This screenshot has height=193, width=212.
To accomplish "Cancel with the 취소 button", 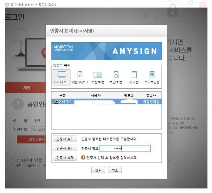I will (x=115, y=170).
